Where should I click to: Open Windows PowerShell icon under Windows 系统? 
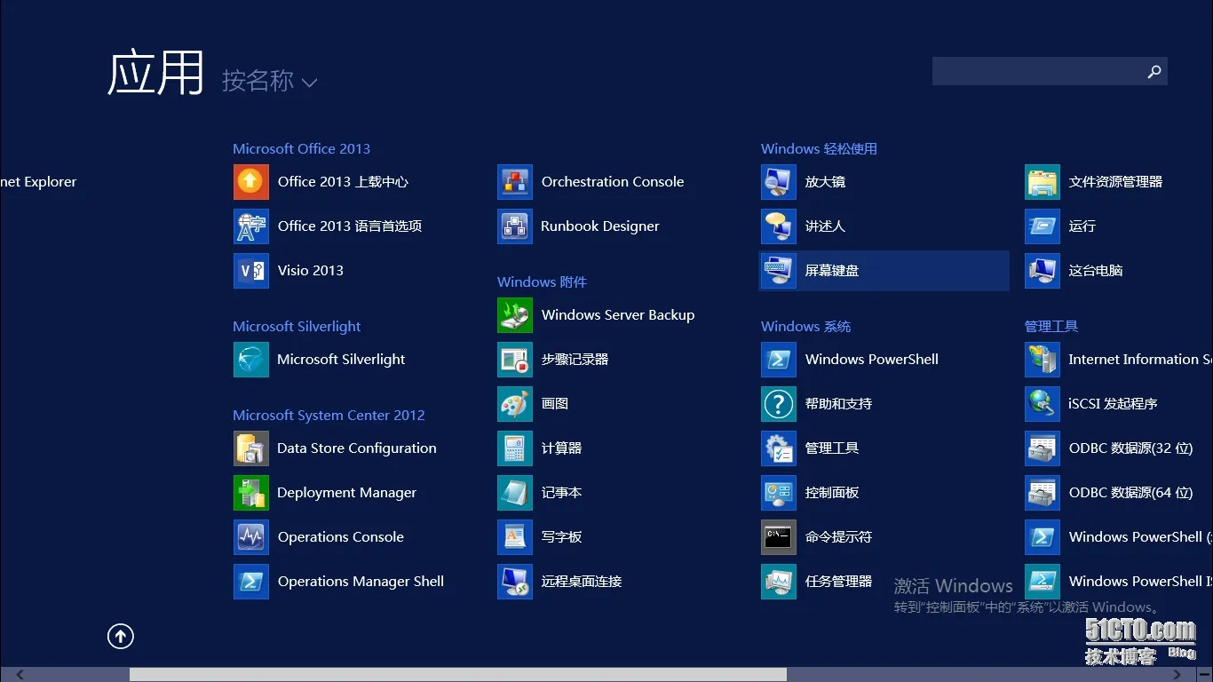(779, 360)
